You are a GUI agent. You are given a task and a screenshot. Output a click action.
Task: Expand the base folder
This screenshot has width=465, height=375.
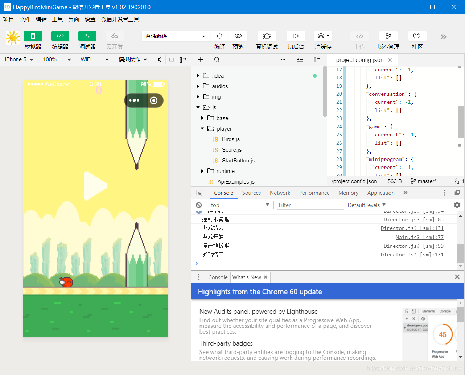[202, 118]
